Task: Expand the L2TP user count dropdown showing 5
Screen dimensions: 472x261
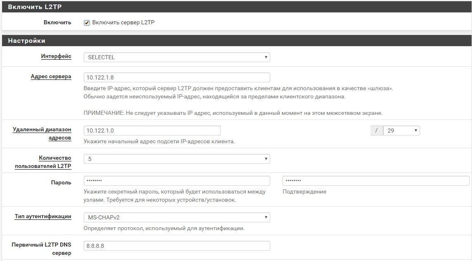Action: 177,159
